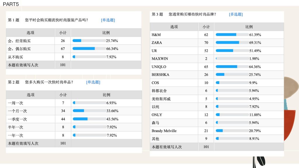Click the 选项 header in question 1 table
The image size is (299, 168).
[x=30, y=33]
